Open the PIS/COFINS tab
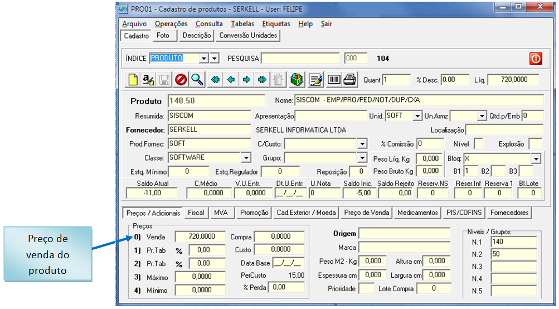 click(464, 213)
